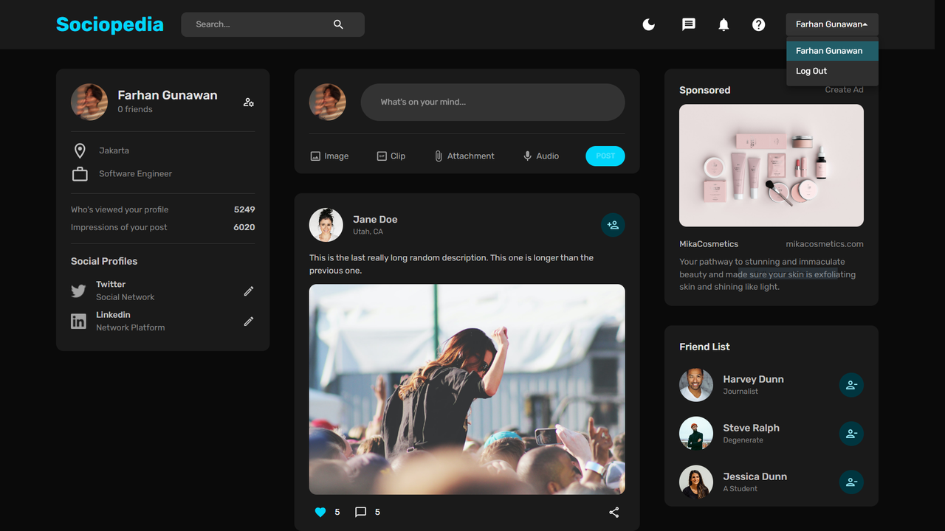This screenshot has height=531, width=945.
Task: Add an Attachment to your post
Action: [x=464, y=156]
